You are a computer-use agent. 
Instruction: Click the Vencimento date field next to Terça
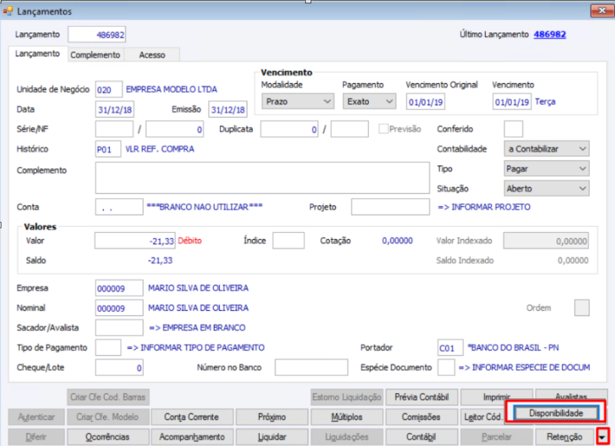point(512,102)
